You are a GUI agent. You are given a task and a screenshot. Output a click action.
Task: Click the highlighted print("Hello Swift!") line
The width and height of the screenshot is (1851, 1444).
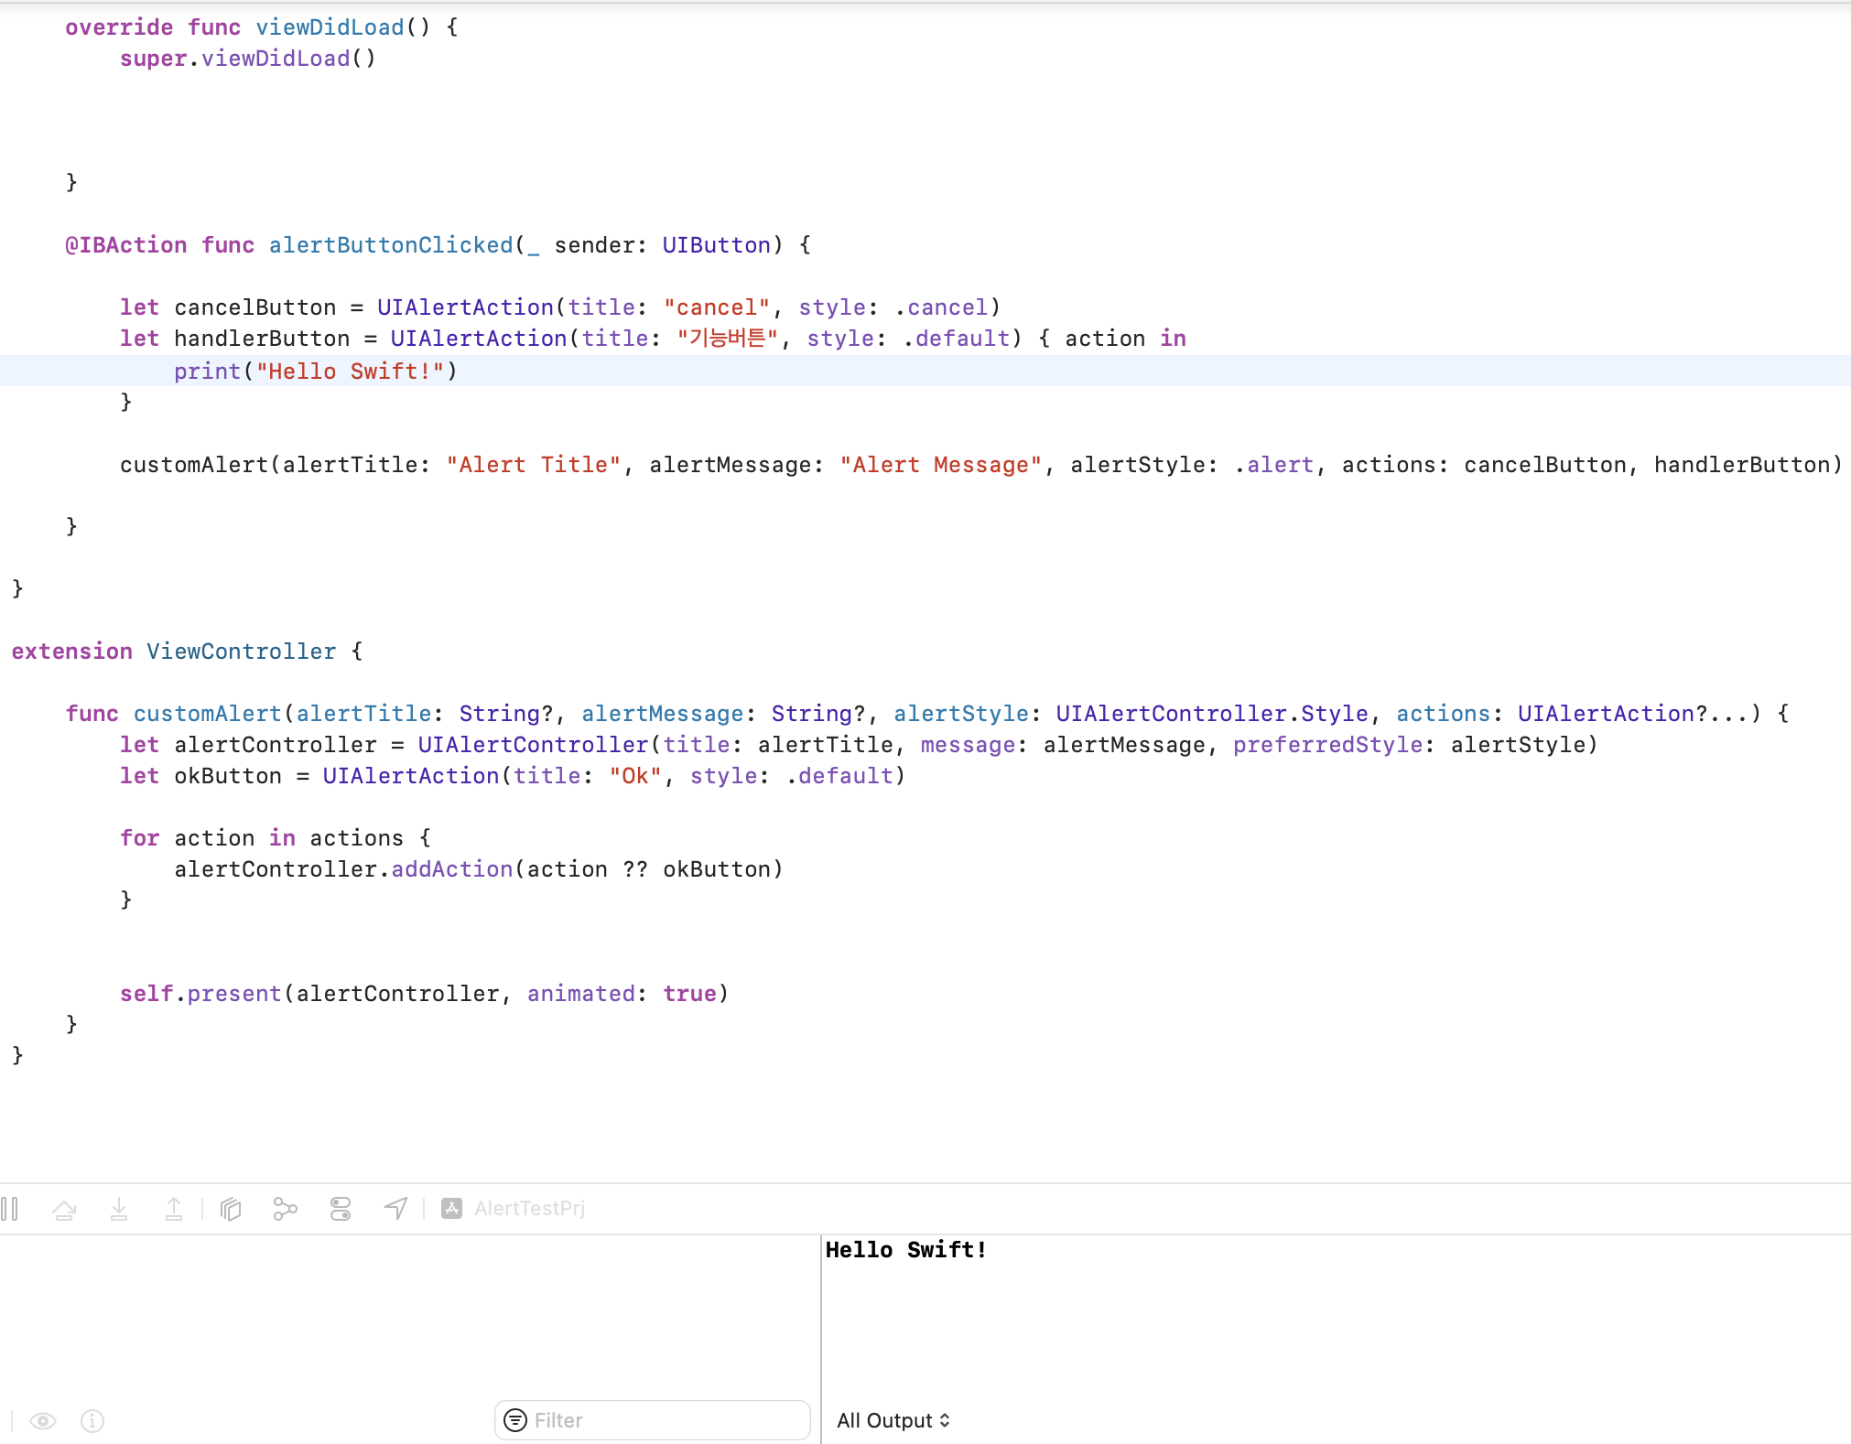coord(315,371)
